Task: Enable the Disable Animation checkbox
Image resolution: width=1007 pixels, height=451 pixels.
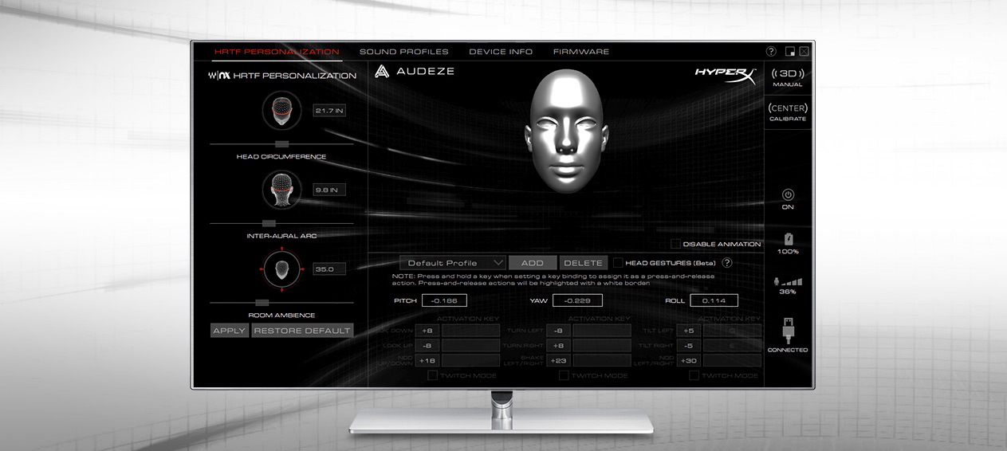Action: coord(675,244)
